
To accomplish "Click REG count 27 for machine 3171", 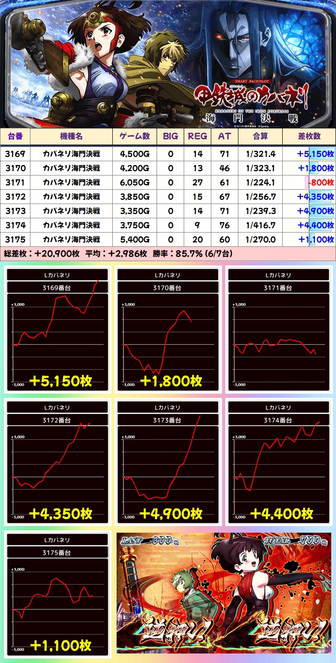I will click(x=198, y=182).
